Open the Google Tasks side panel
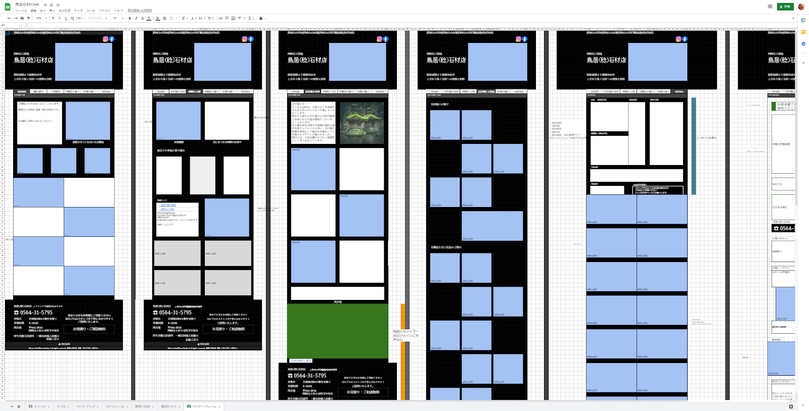Image resolution: width=809 pixels, height=411 pixels. [803, 43]
